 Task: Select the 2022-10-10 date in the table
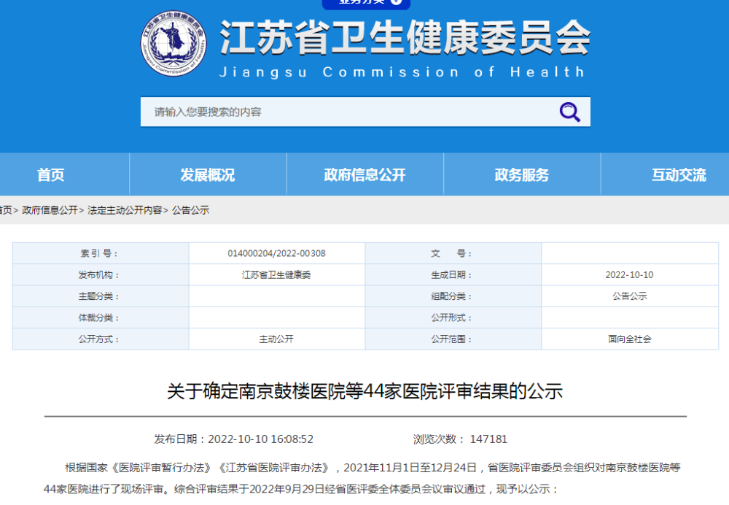coord(630,275)
